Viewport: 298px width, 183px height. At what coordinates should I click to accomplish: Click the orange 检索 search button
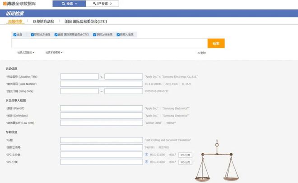tap(216, 43)
